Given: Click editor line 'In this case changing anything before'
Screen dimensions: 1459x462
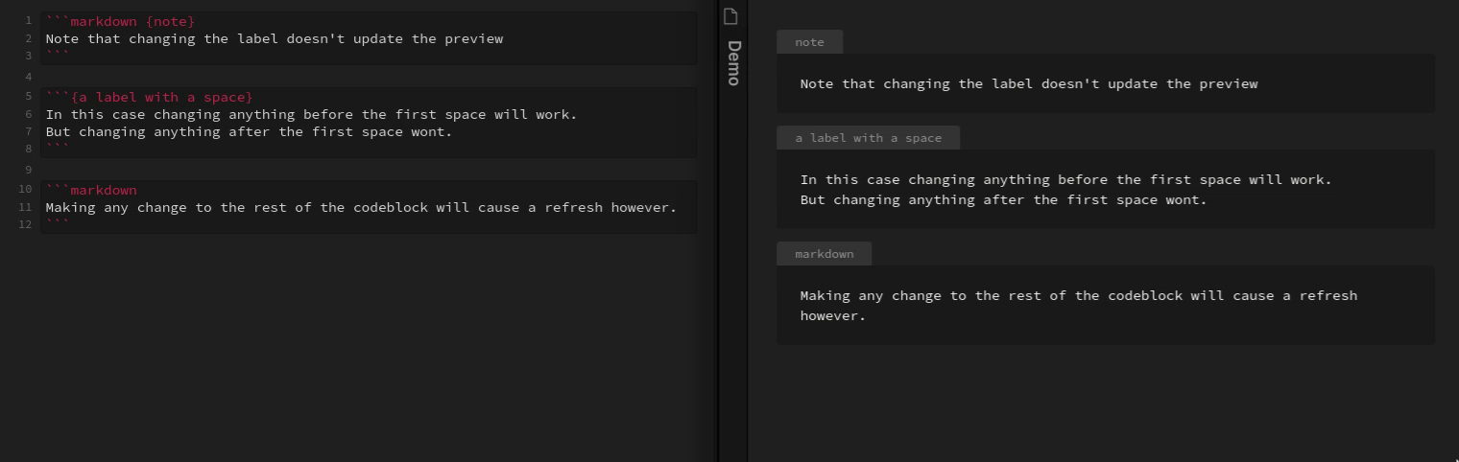Looking at the screenshot, I should 311,115.
